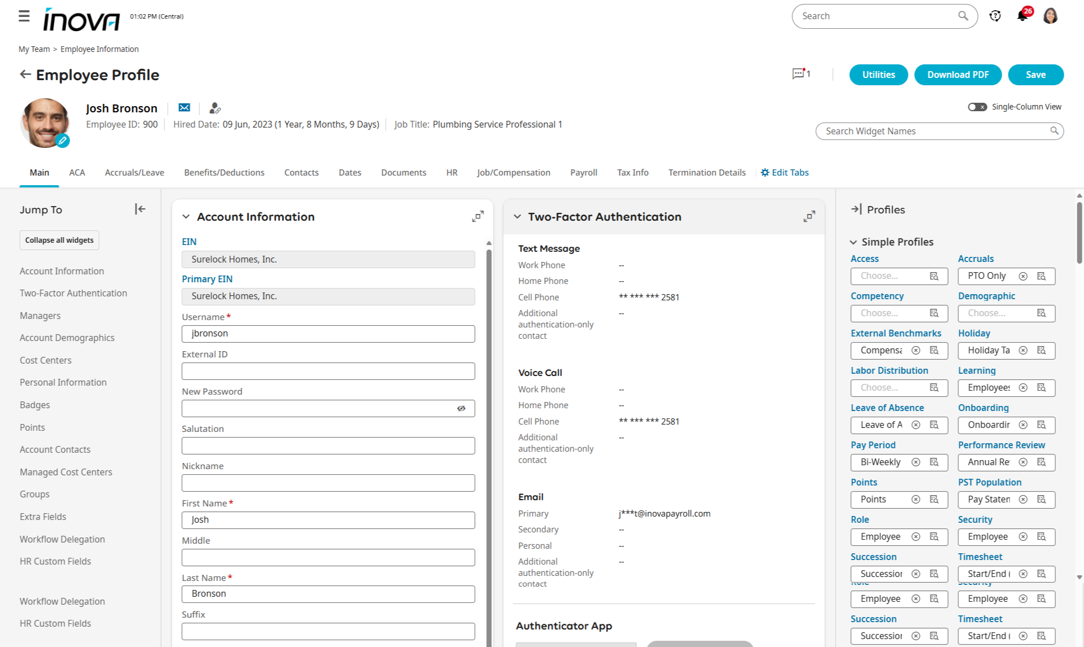Open the comments icon showing 1 note
1084x647 pixels.
coord(799,74)
